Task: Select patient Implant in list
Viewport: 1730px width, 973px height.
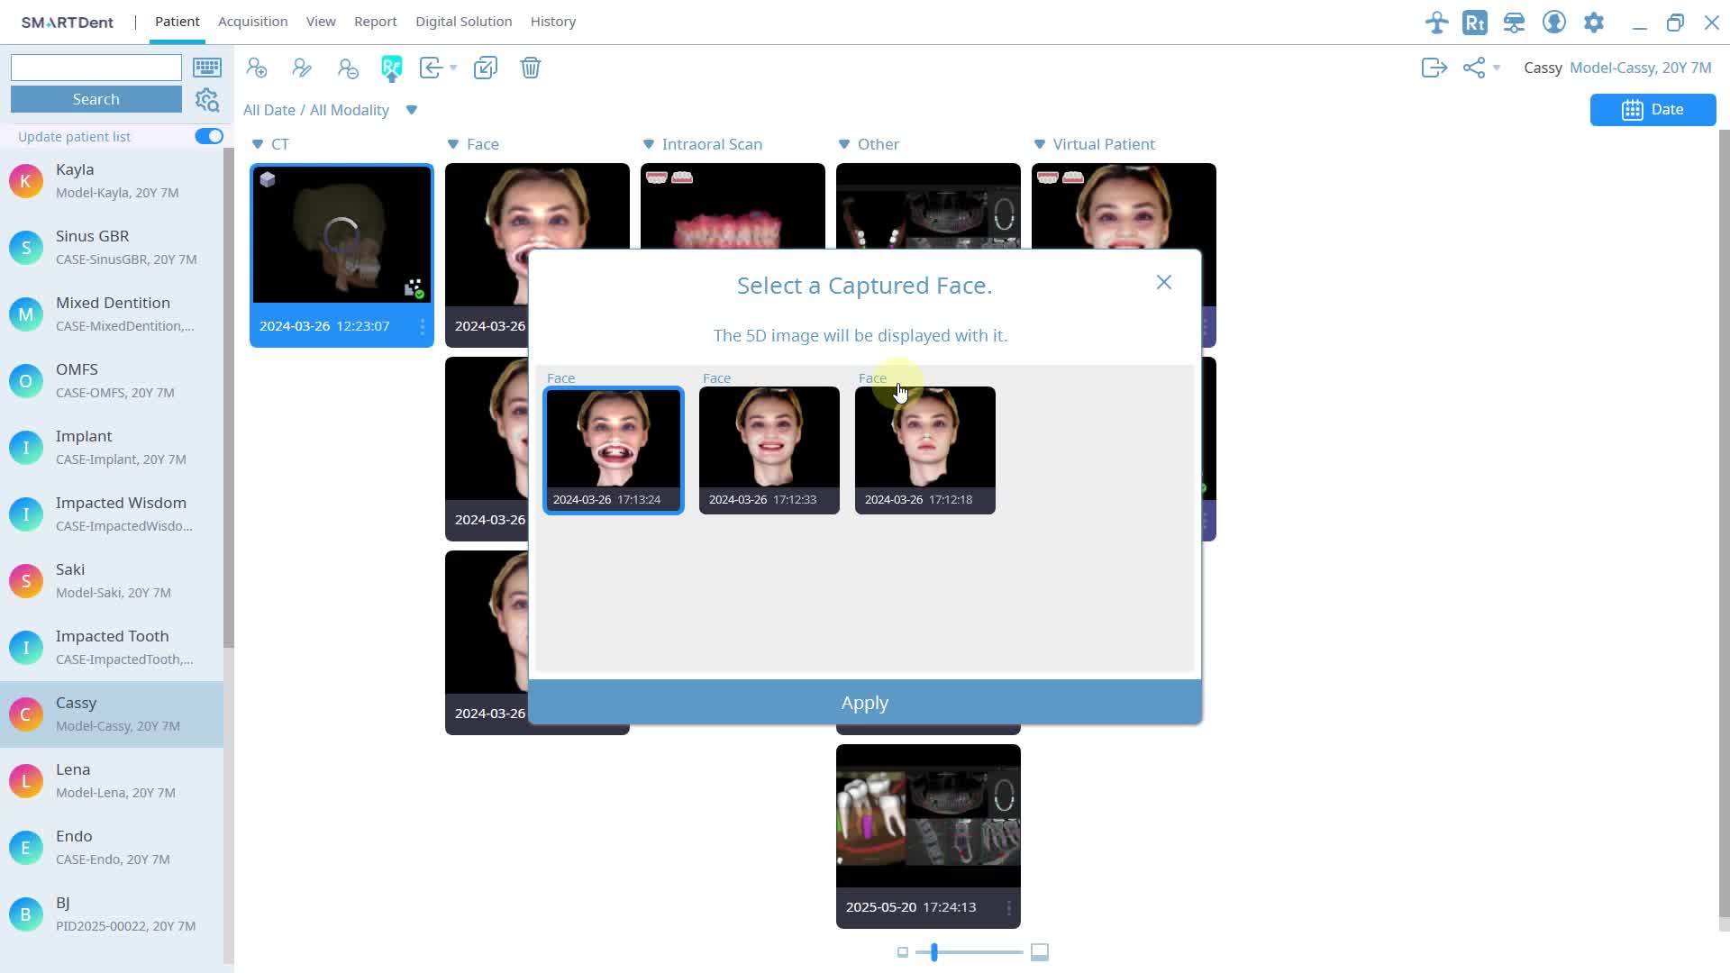Action: [x=112, y=447]
